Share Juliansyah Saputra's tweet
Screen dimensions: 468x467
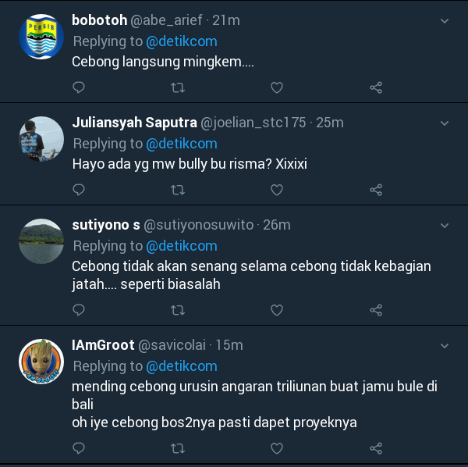tap(376, 190)
